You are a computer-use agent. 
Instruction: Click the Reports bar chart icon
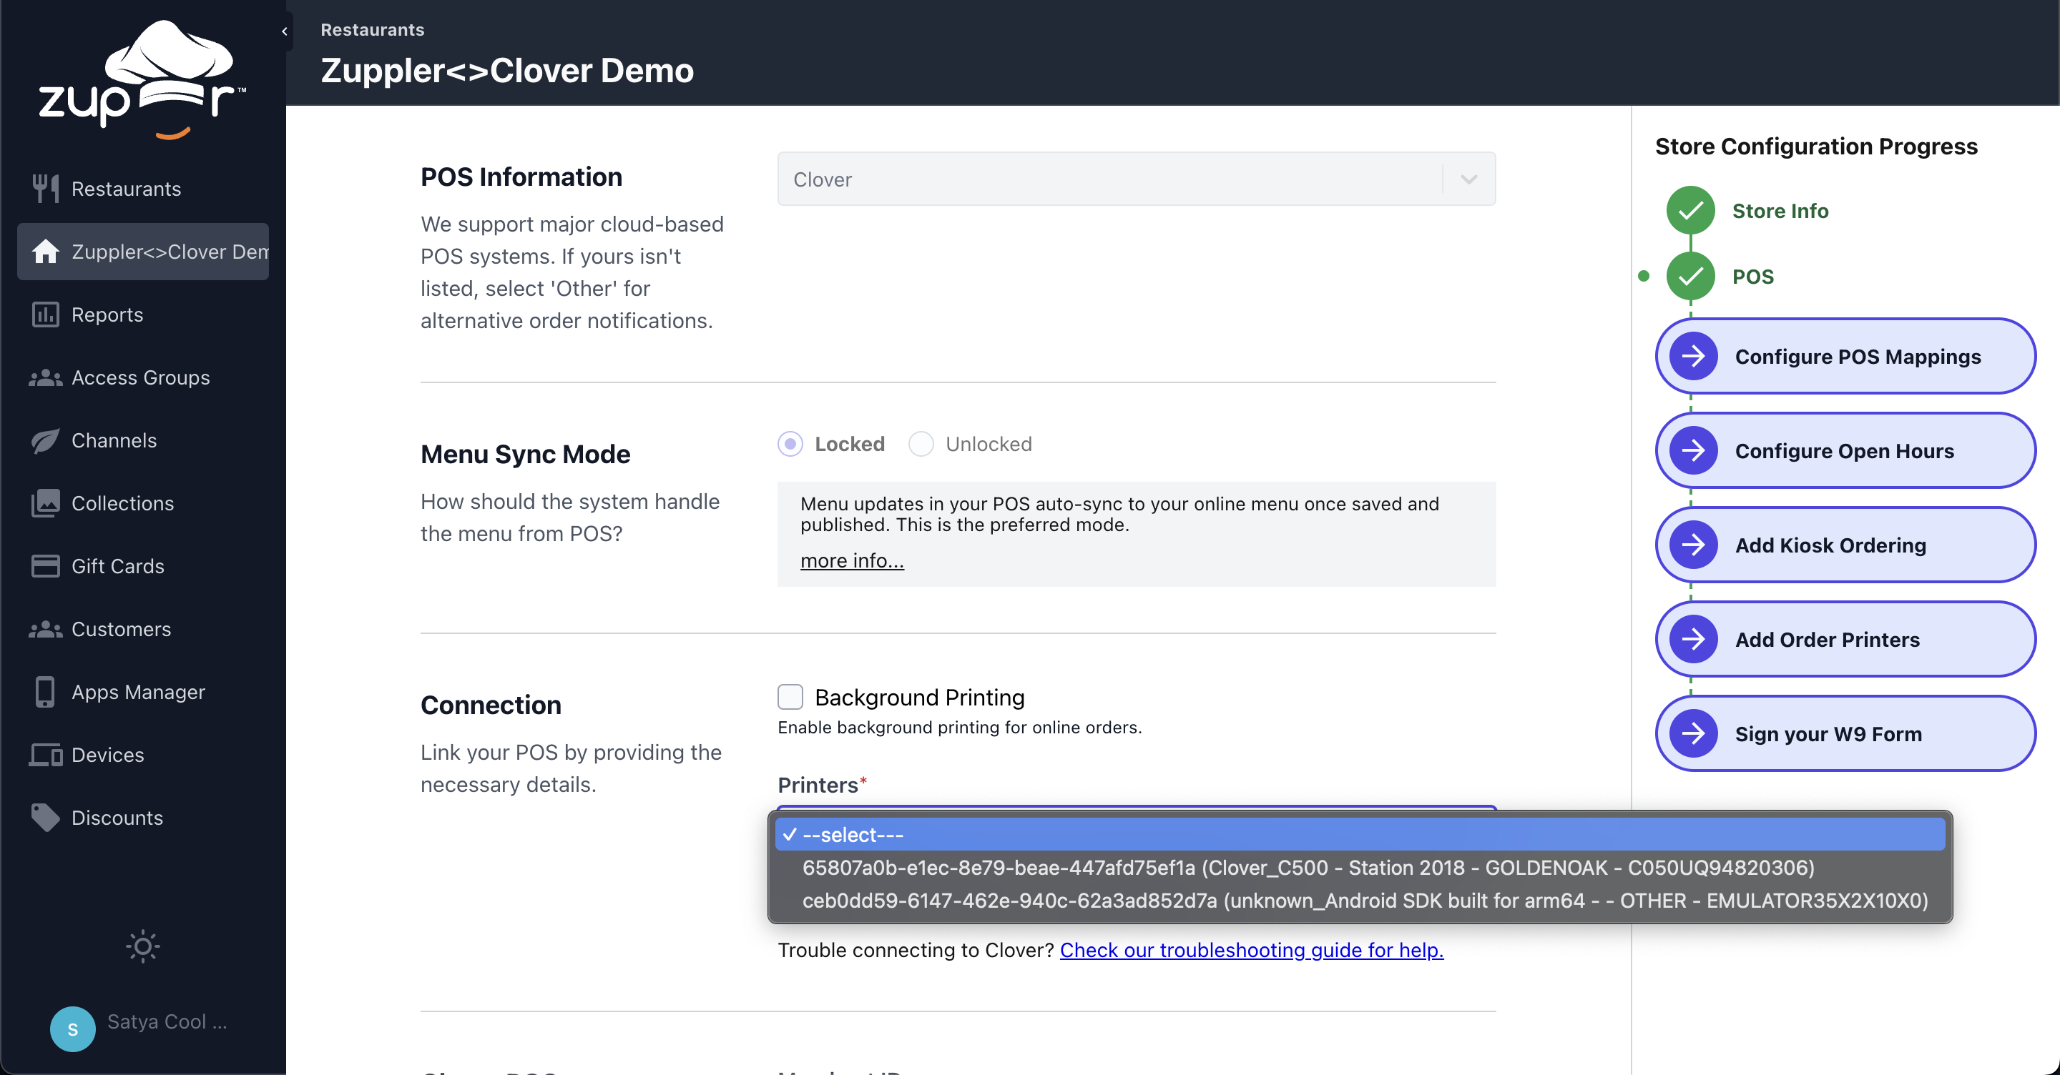(45, 314)
